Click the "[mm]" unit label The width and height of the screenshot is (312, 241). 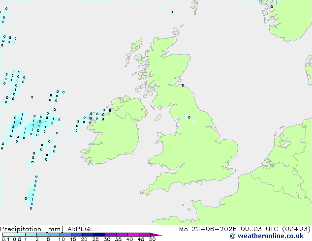click(x=54, y=229)
